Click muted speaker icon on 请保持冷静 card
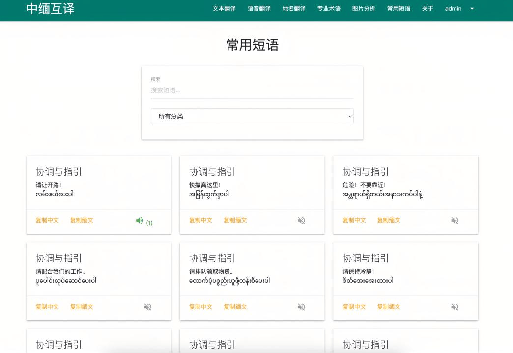The width and height of the screenshot is (513, 353). [x=455, y=307]
